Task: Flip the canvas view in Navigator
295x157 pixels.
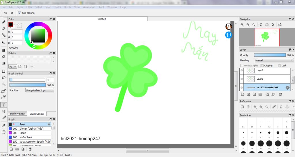Action: click(x=280, y=25)
